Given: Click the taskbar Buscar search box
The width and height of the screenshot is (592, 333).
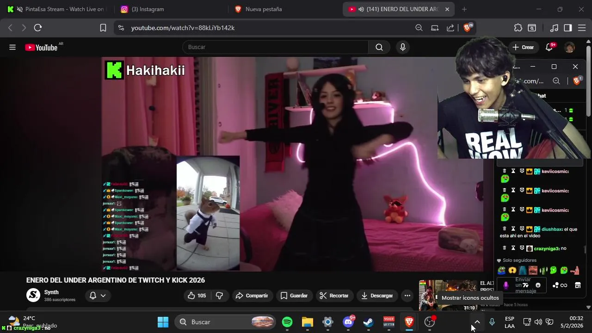Looking at the screenshot, I should click(x=225, y=322).
